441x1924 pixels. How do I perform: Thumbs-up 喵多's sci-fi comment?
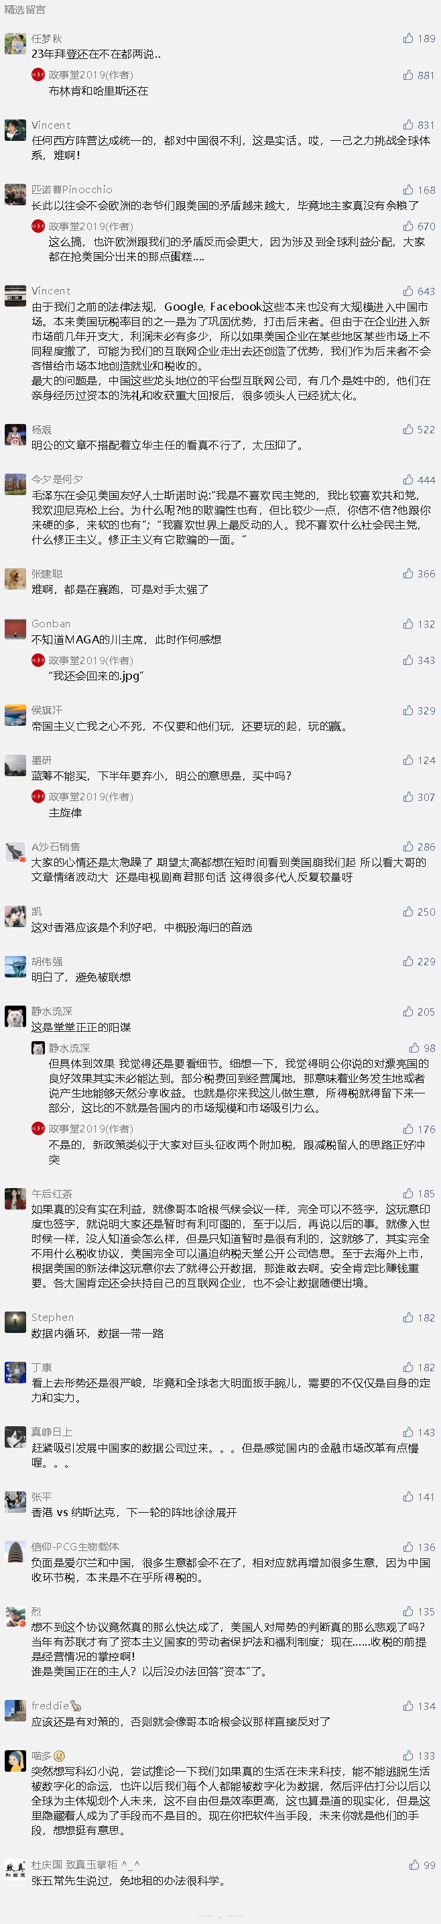pos(408,1756)
